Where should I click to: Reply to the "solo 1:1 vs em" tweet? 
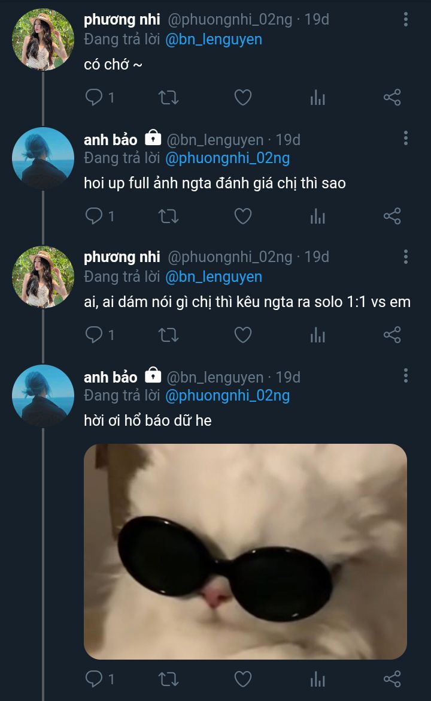(95, 335)
